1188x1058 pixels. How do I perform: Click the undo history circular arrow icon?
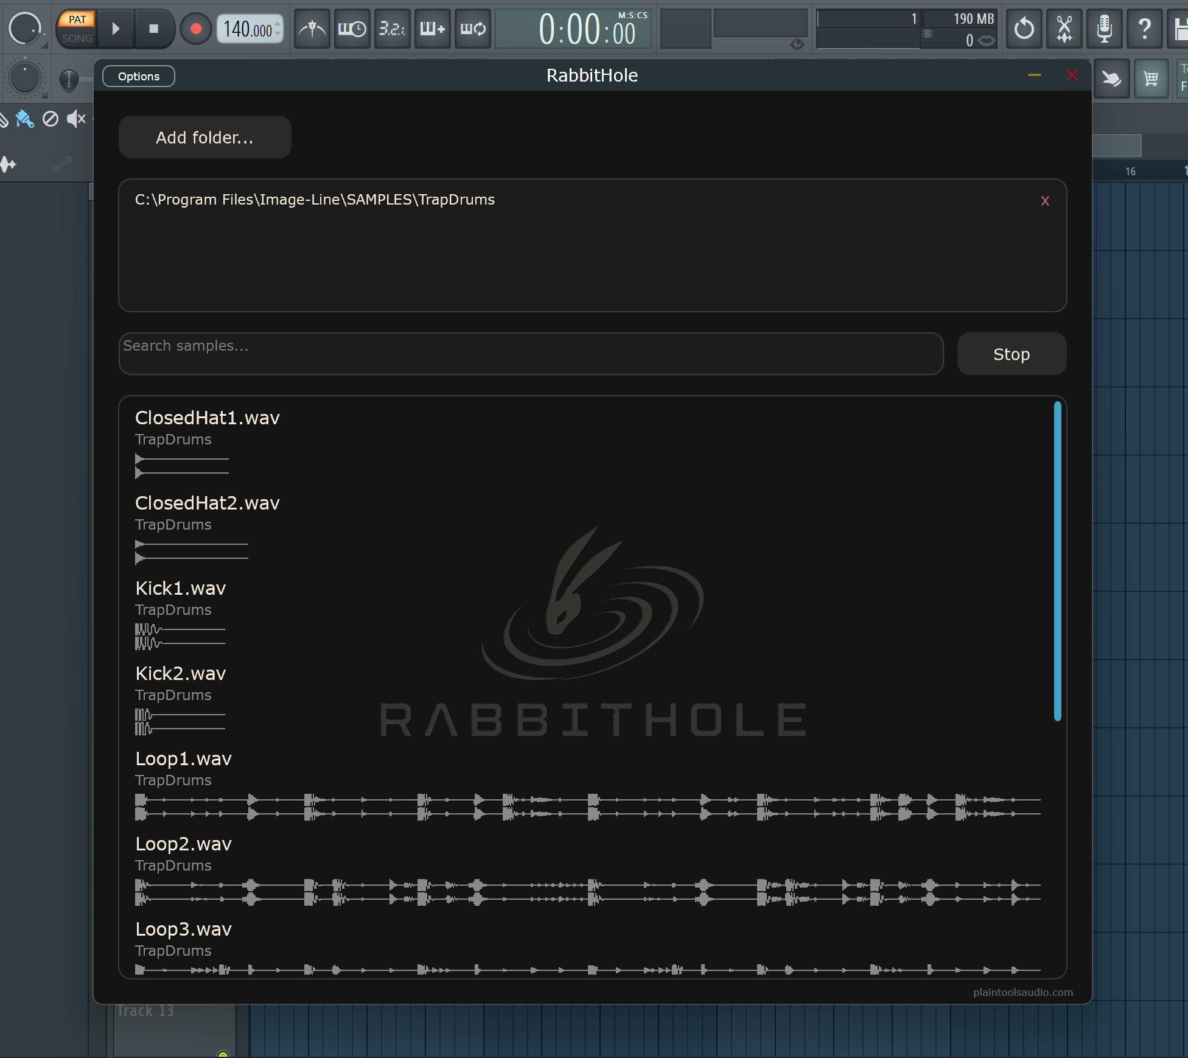click(1024, 29)
